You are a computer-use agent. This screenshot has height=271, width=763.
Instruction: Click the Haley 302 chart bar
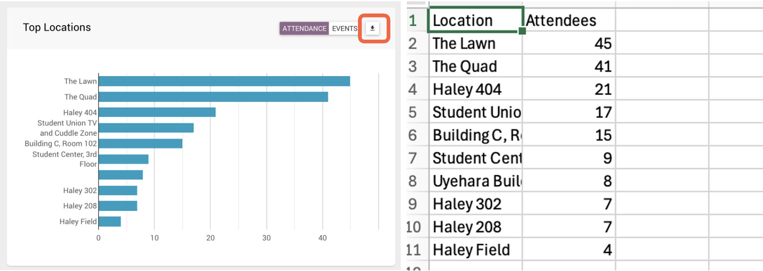(x=118, y=190)
